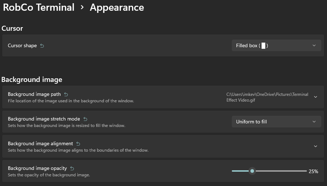Open the Filled box cursor dropdown
Viewport: 327px width, 186px height.
click(275, 45)
